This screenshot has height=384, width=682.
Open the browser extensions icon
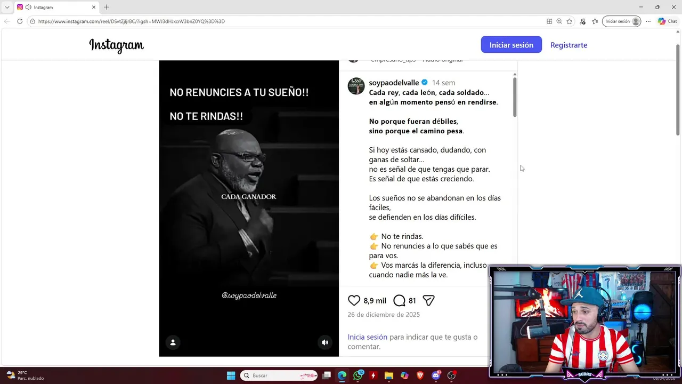pyautogui.click(x=582, y=21)
